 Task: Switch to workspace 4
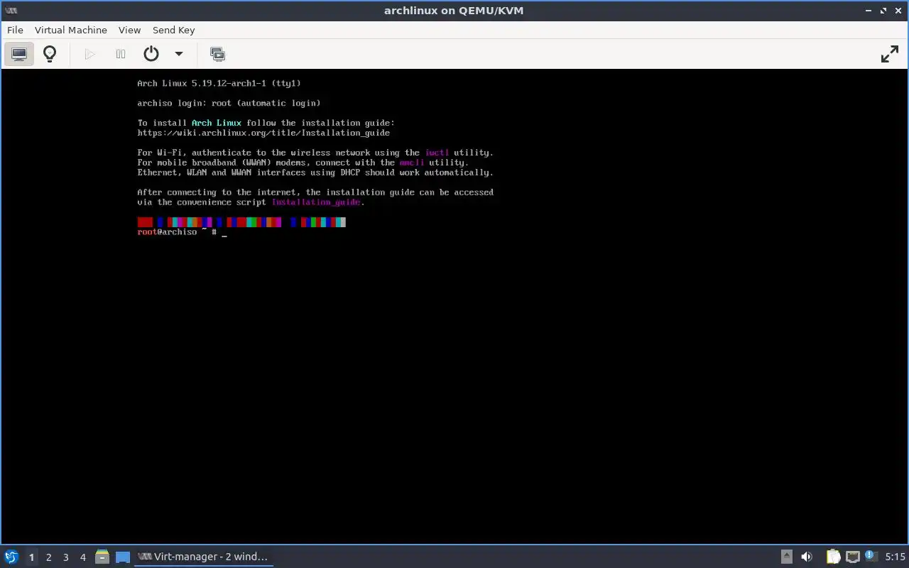[83, 557]
